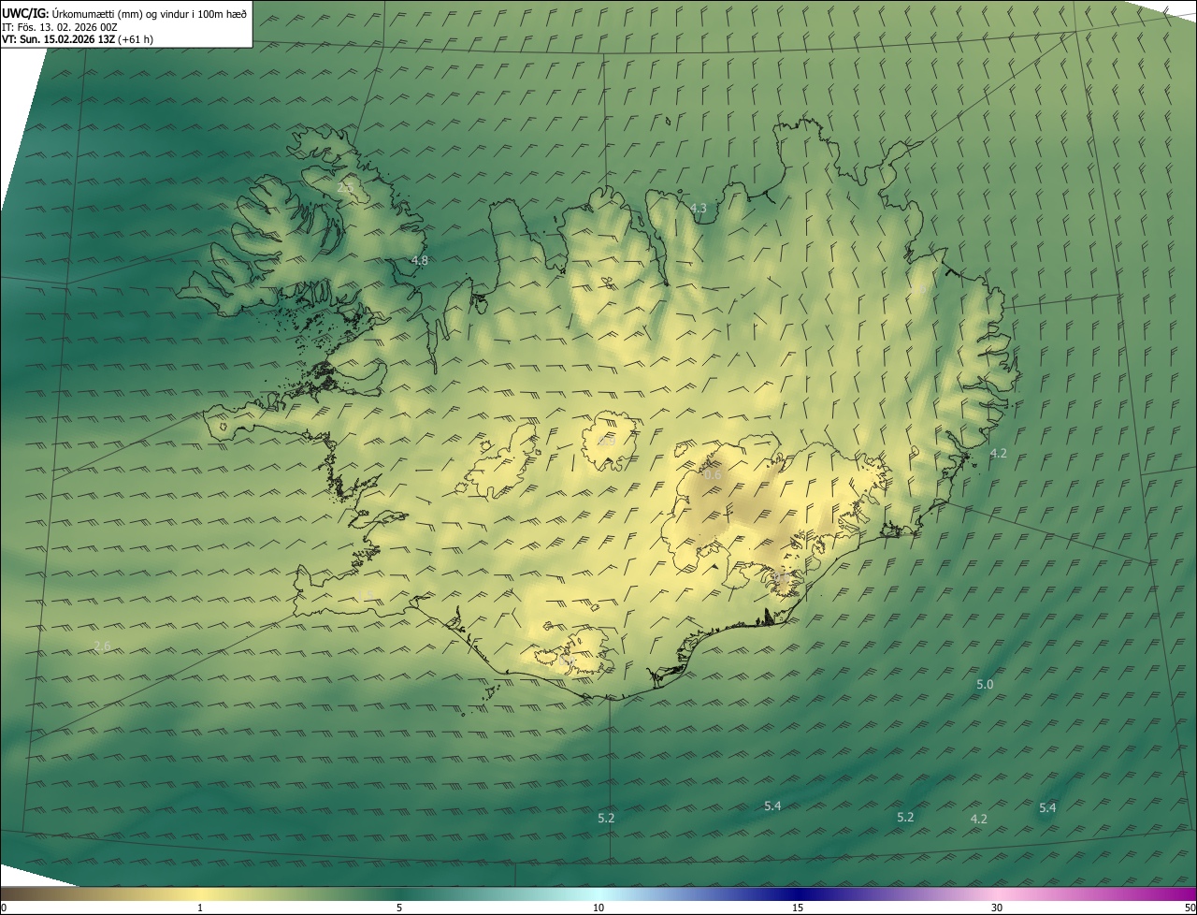Pick the 0.6 value on the large glacier
This screenshot has width=1197, height=915.
tap(713, 474)
